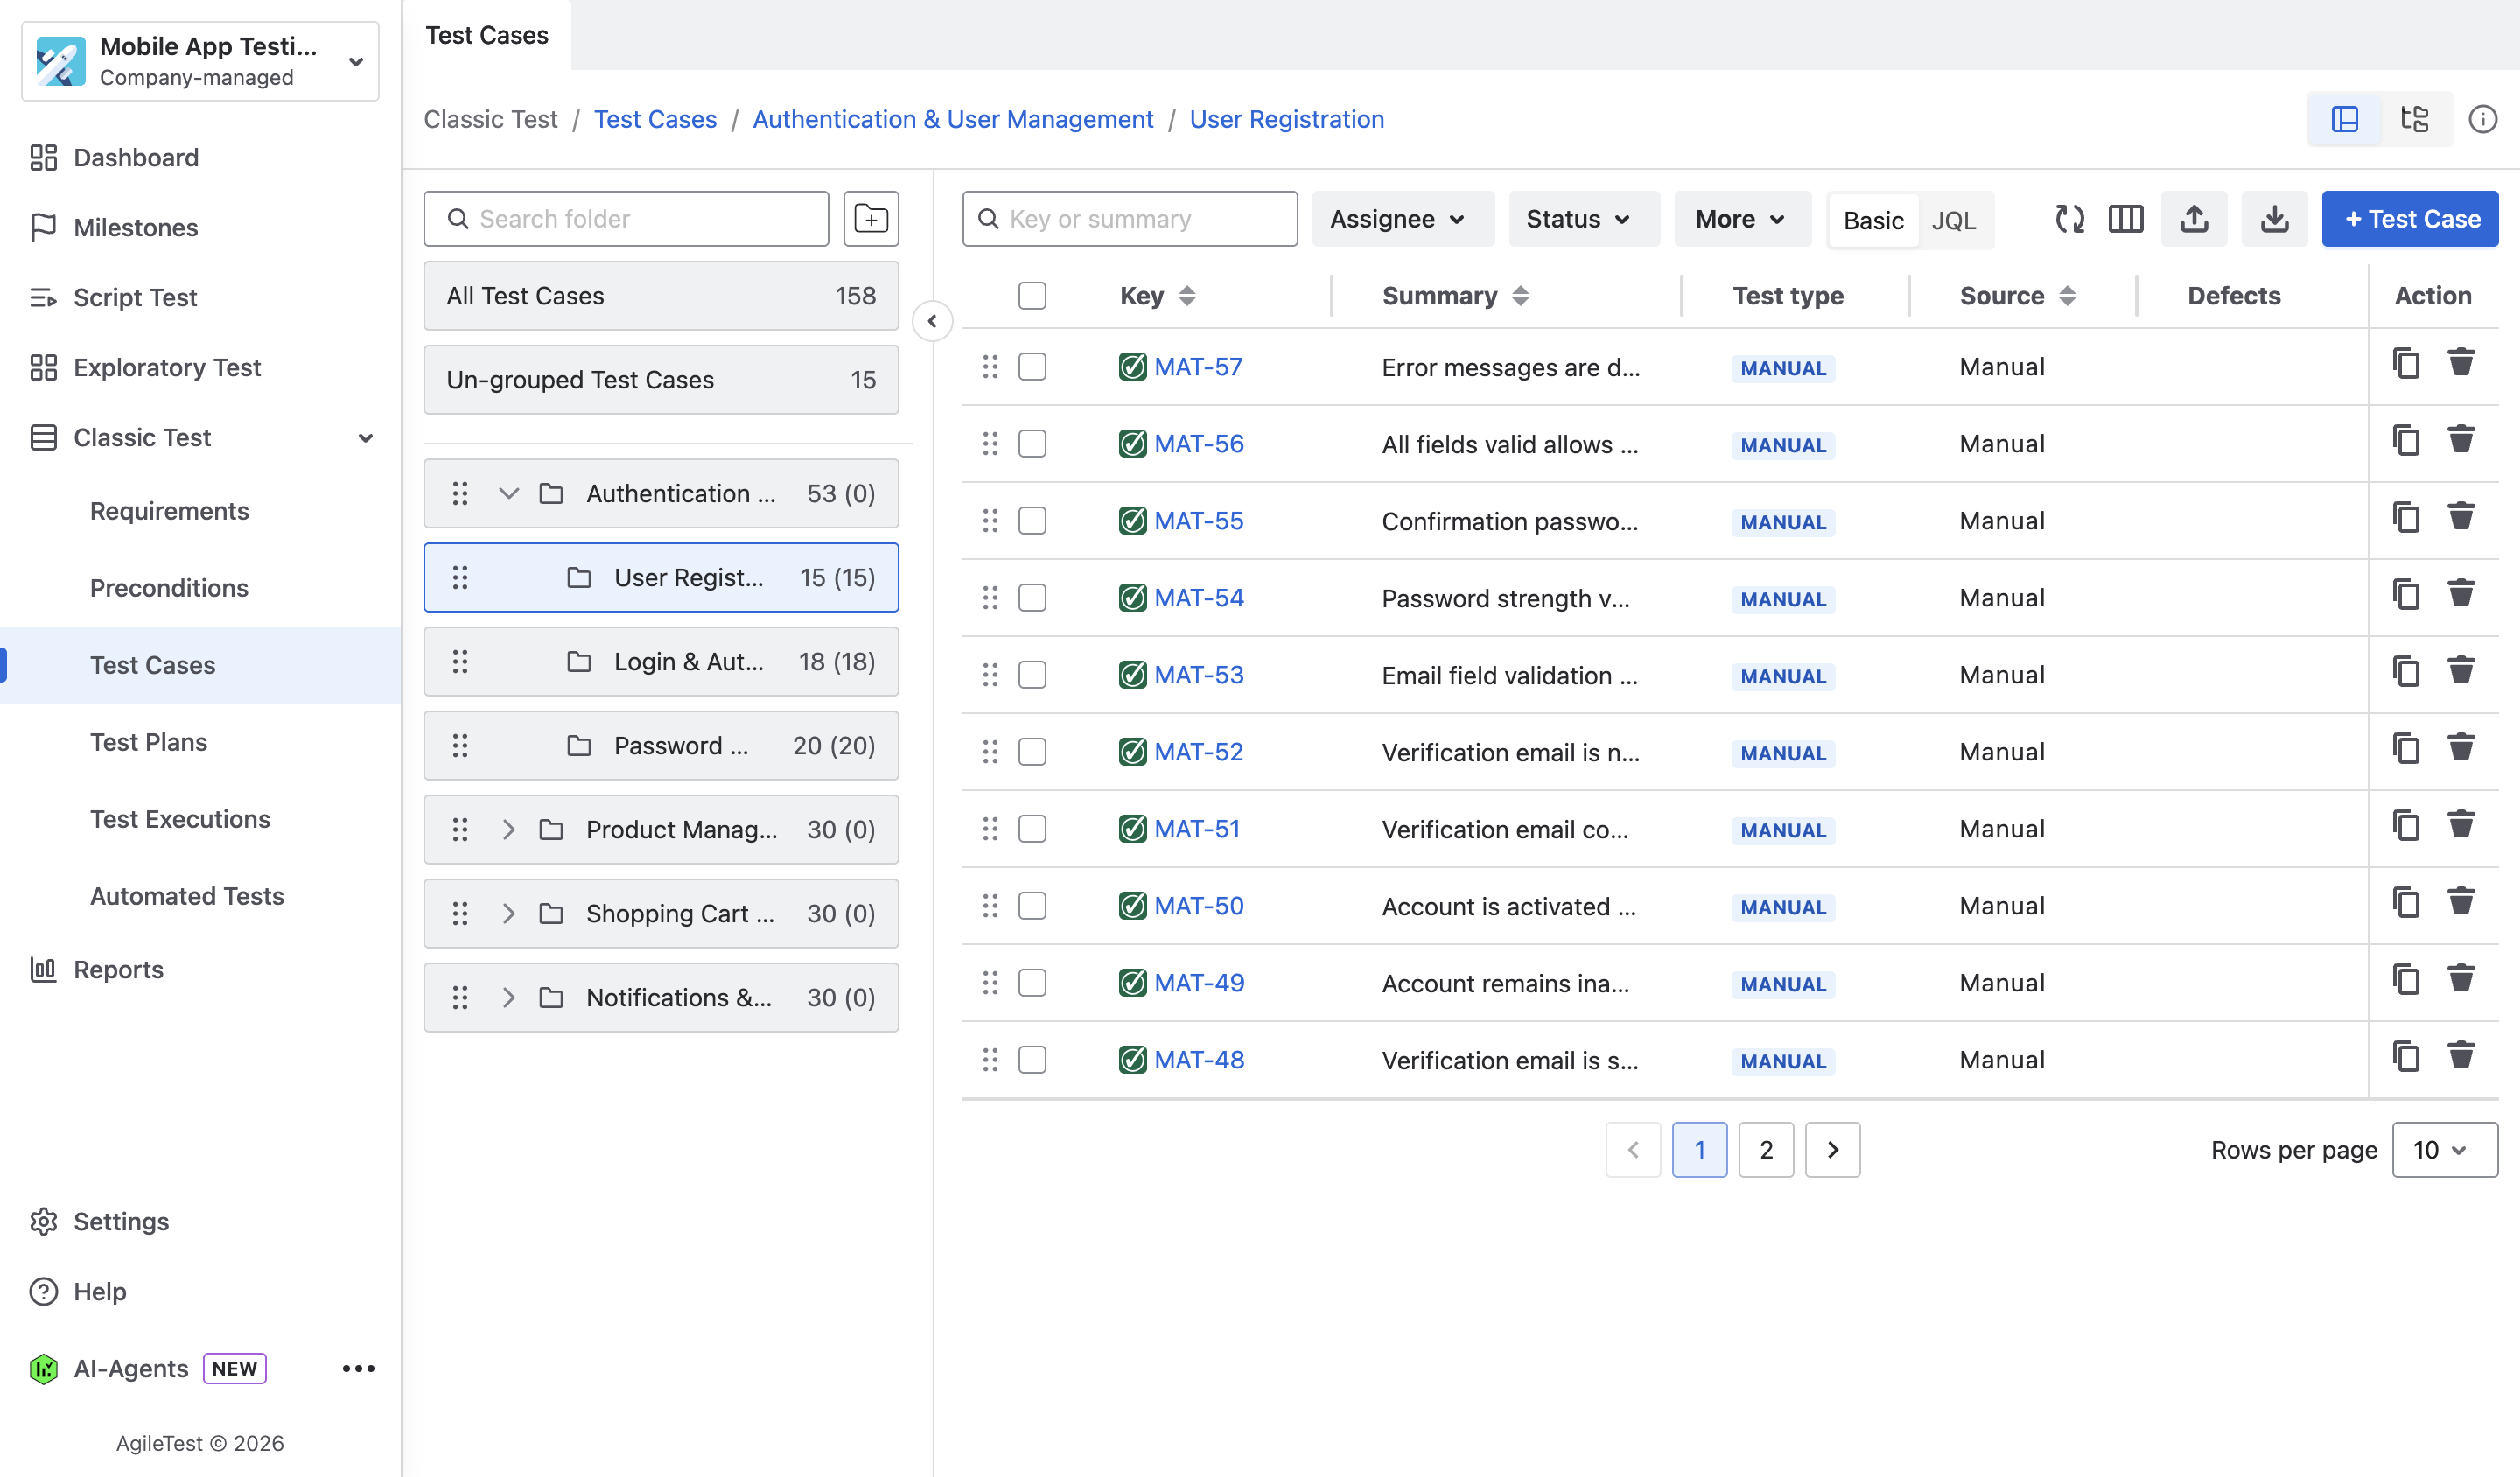The height and width of the screenshot is (1477, 2520).
Task: Click Authentication & User Management breadcrumb
Action: 952,119
